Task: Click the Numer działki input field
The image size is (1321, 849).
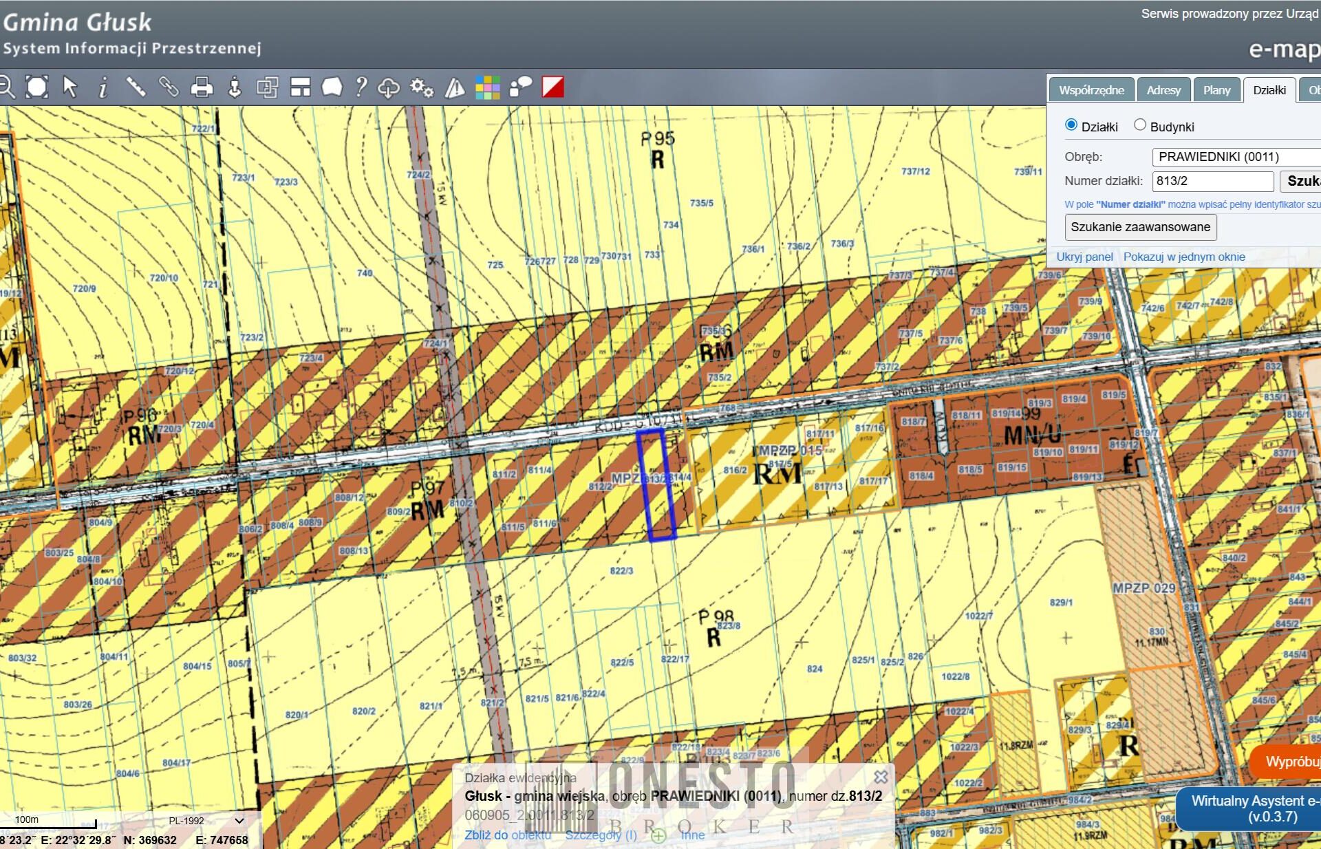Action: 1213,181
